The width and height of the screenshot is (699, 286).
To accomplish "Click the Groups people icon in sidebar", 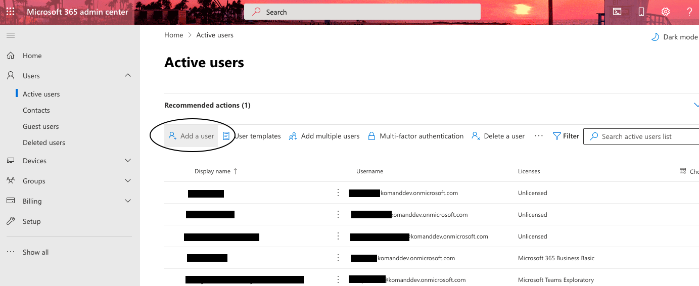I will coord(11,181).
